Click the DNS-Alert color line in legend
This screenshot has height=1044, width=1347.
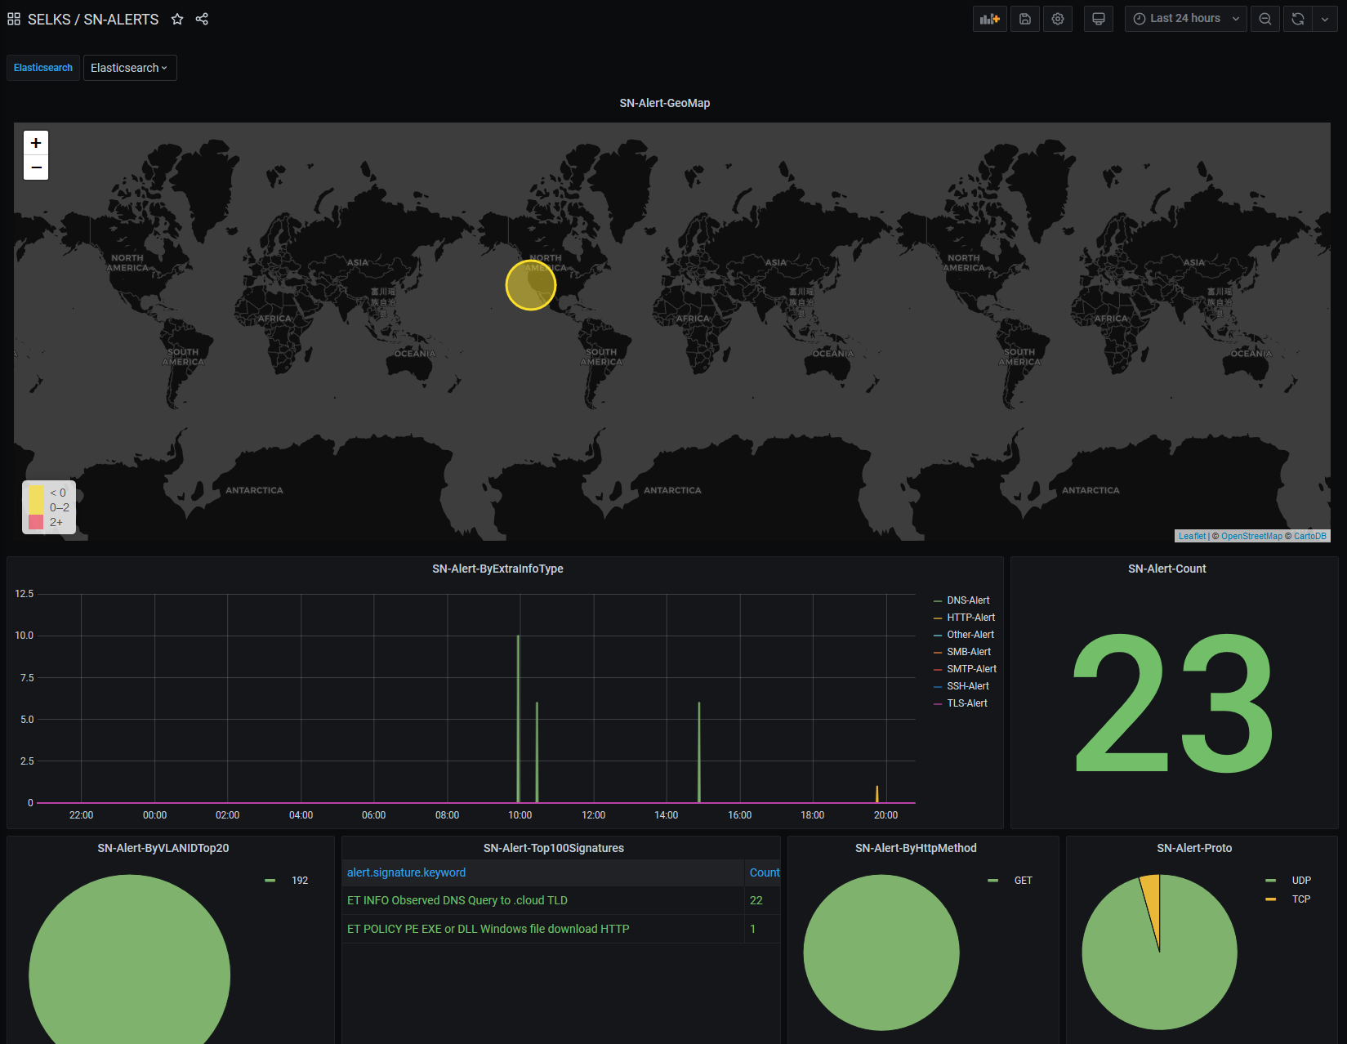coord(938,600)
